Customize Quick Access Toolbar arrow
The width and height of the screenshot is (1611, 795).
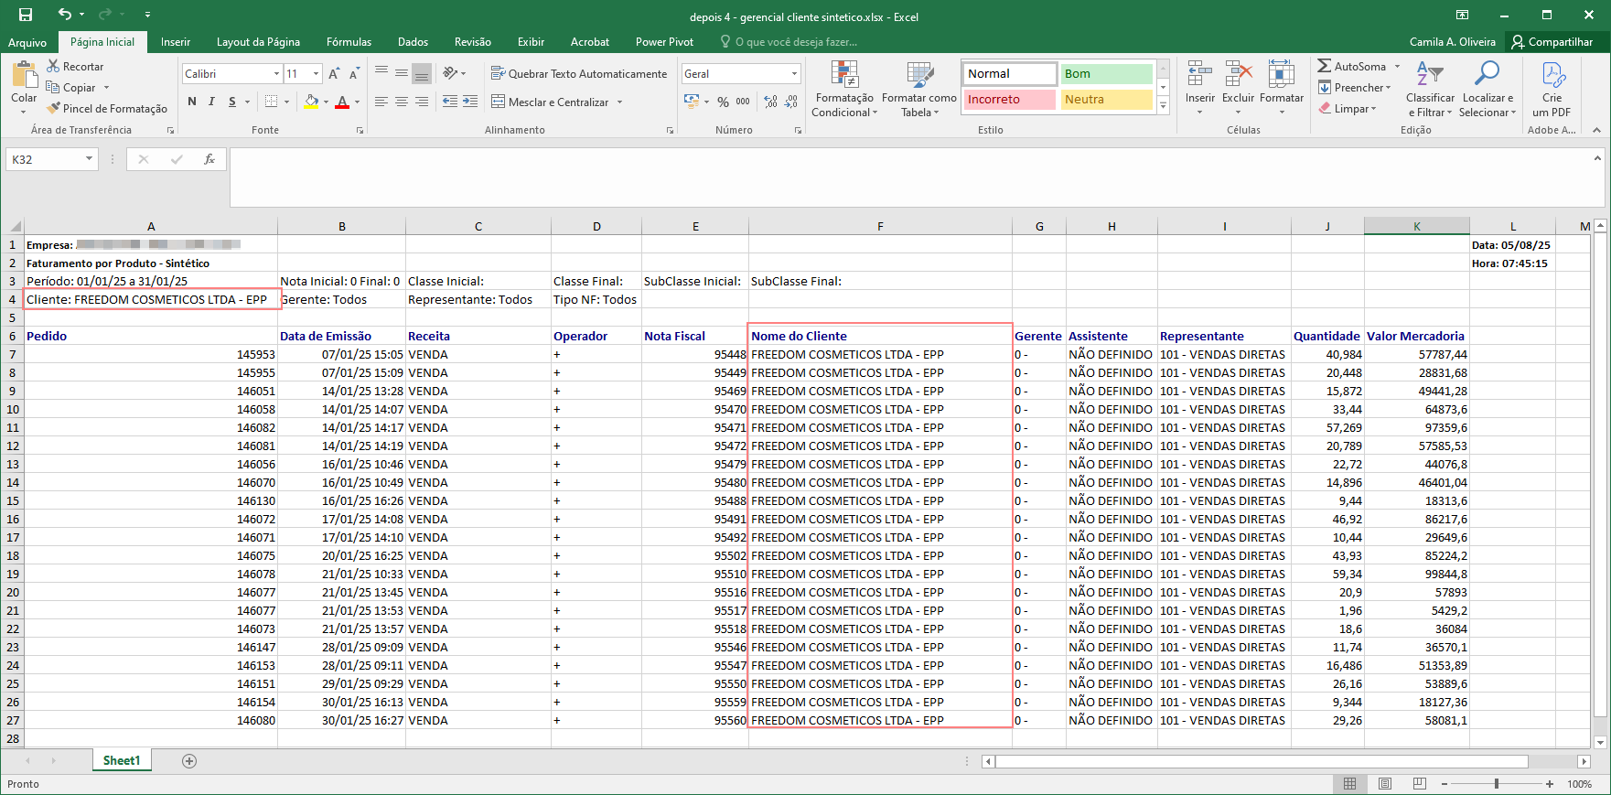[147, 15]
